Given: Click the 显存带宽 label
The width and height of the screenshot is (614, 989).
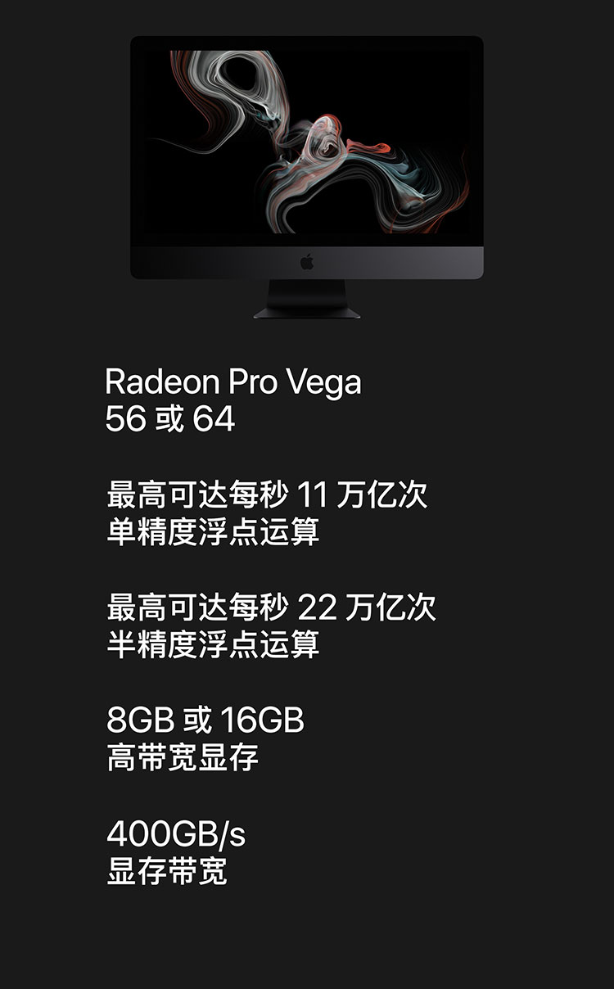Looking at the screenshot, I should 167,871.
